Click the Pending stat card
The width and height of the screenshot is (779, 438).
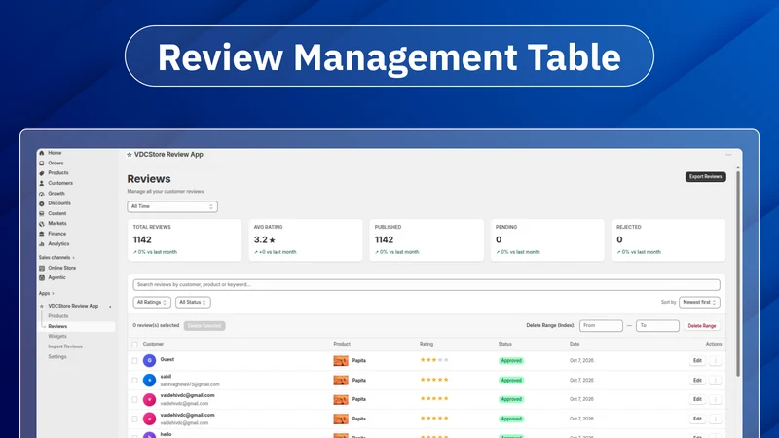pos(547,239)
